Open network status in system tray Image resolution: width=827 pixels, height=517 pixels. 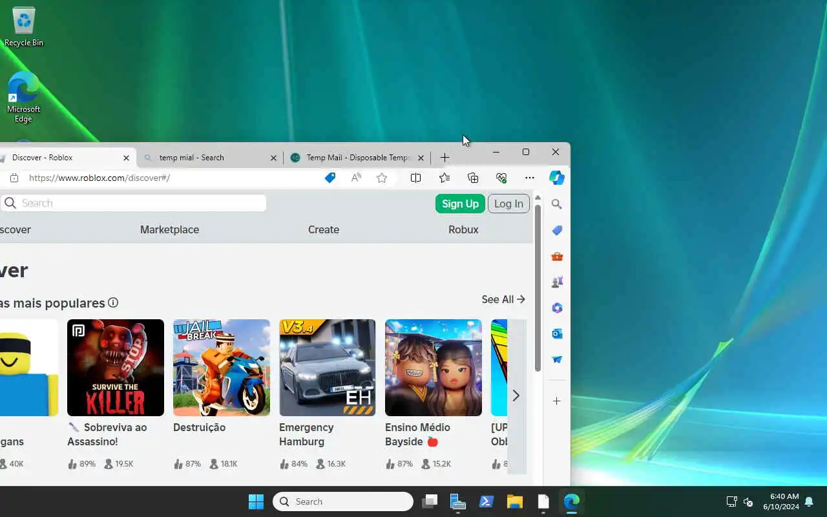[x=731, y=501]
